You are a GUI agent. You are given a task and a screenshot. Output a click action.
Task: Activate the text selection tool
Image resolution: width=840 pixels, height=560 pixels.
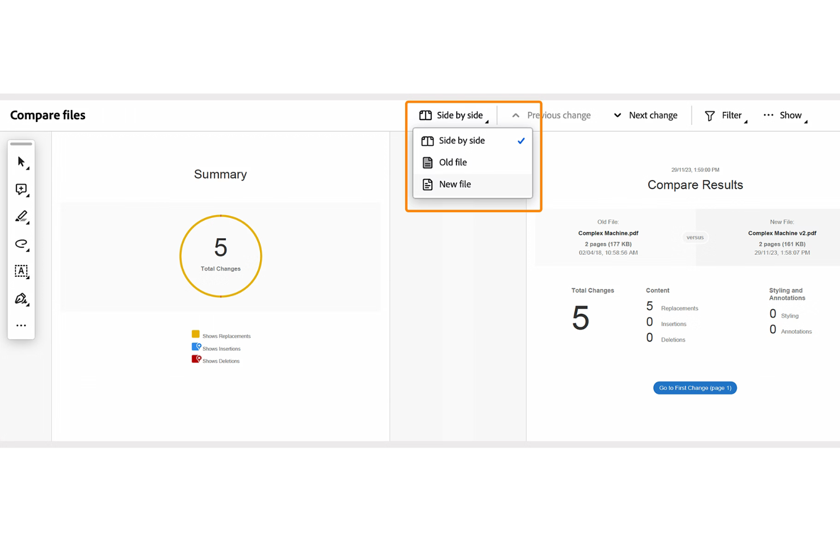pos(21,271)
